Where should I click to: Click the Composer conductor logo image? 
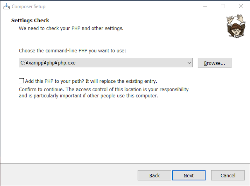click(x=236, y=26)
